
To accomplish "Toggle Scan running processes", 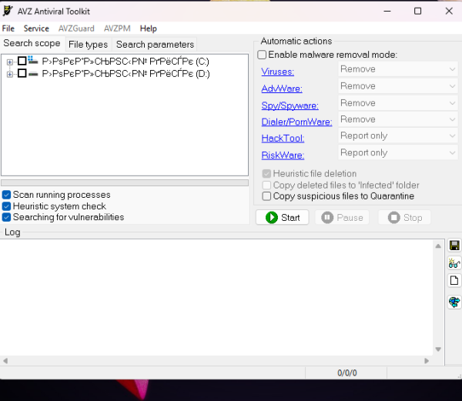I will point(6,195).
